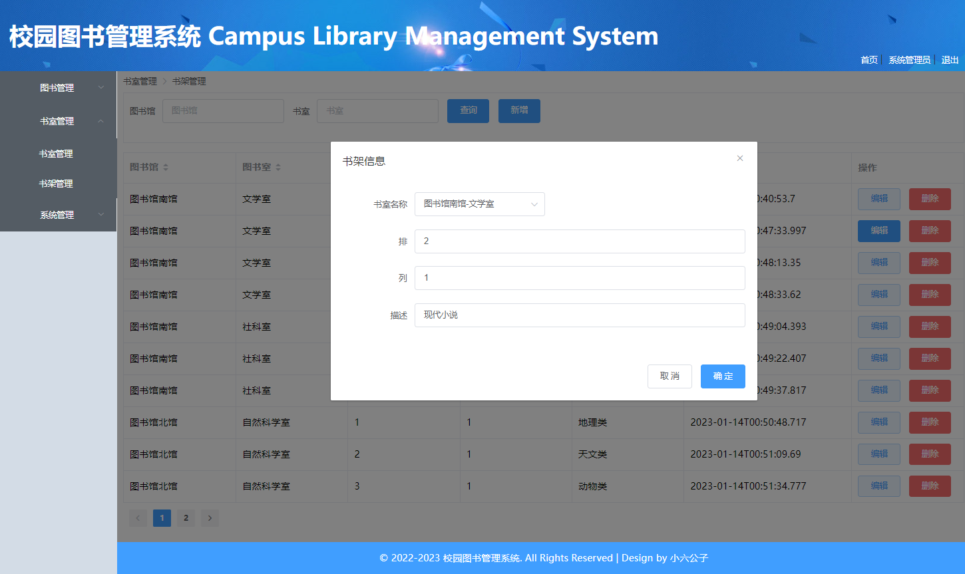Click the 列 input field showing 1
965x574 pixels.
pyautogui.click(x=580, y=278)
